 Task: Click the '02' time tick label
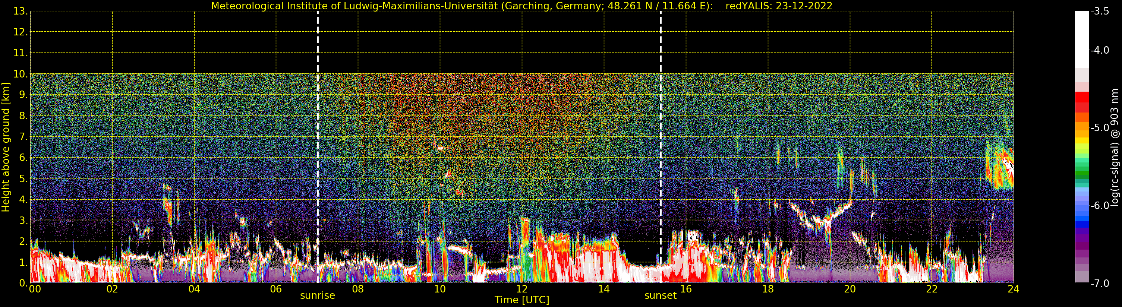coord(112,289)
